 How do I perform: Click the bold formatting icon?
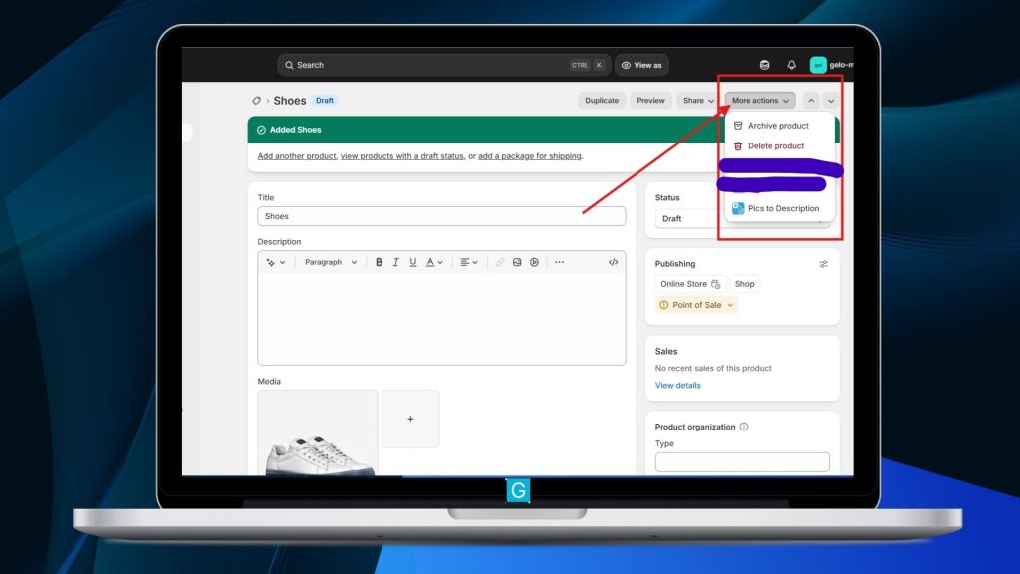[379, 262]
